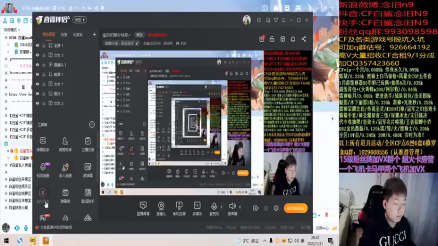Screen dimensions: 438x246
Task: Open 应用中心 in the background window
Action: 322,228
